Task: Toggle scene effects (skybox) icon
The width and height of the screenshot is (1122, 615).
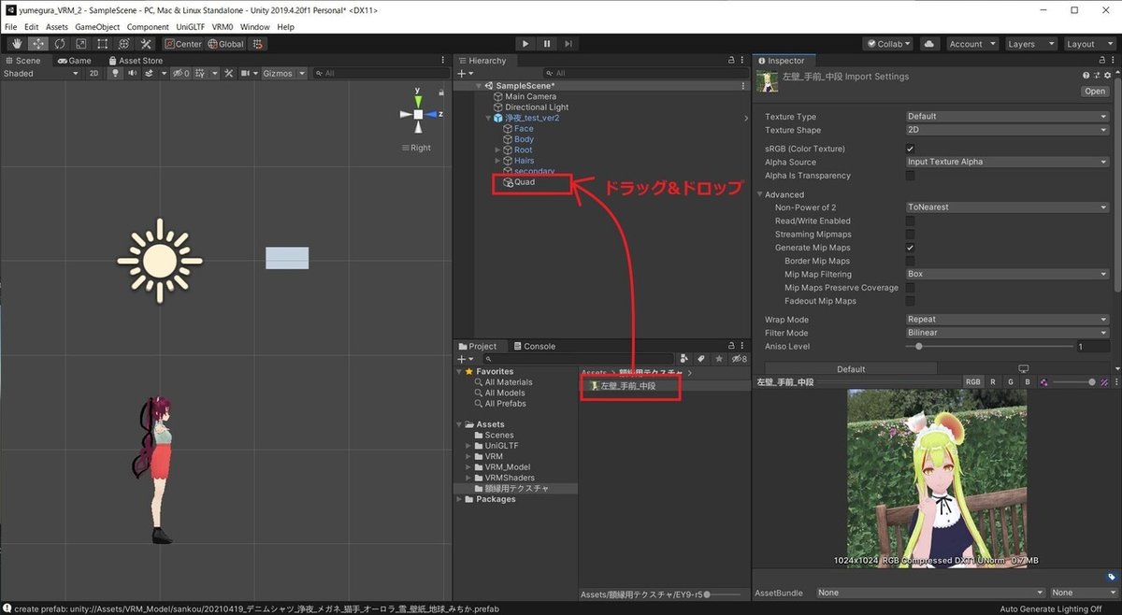Action: point(149,73)
